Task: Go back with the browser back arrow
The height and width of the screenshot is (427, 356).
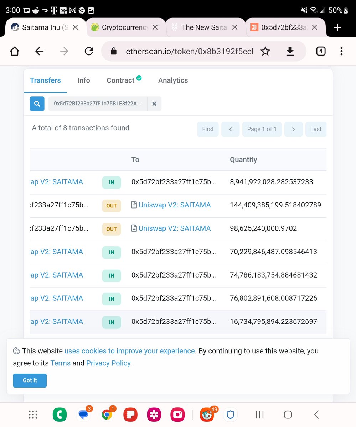Action: click(x=39, y=51)
